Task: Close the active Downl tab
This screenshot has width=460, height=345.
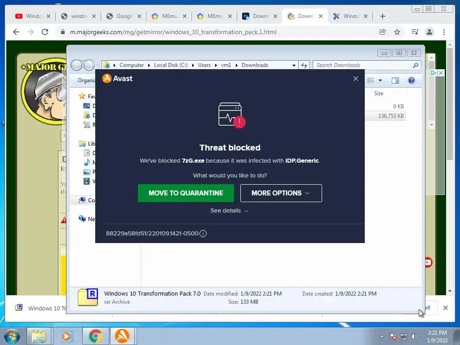Action: [321, 16]
